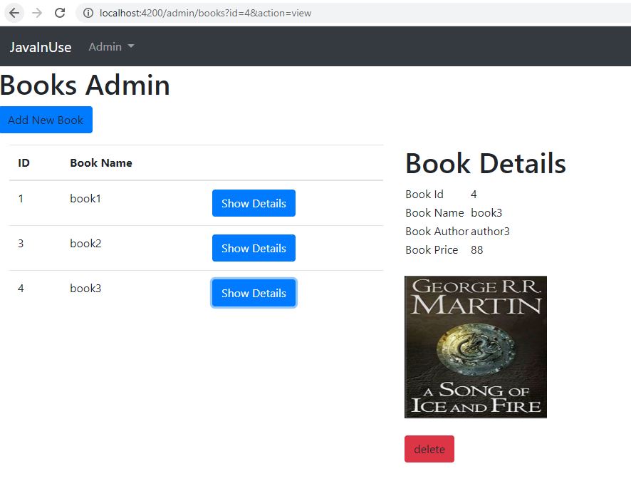Click the book3 name cell in table
631x486 pixels.
tap(85, 289)
